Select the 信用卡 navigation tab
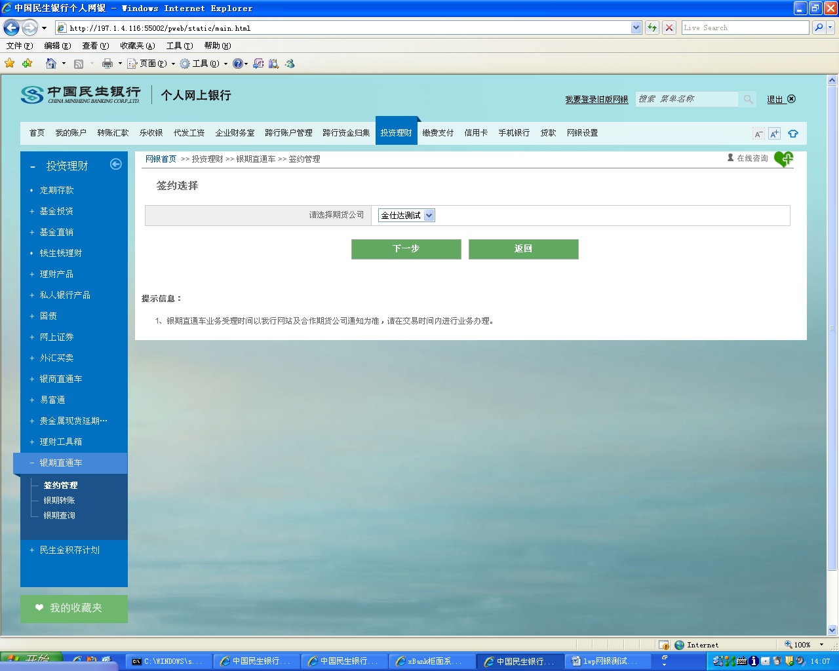Viewport: 839px width, 671px height. coord(476,133)
